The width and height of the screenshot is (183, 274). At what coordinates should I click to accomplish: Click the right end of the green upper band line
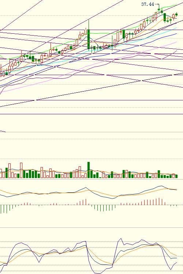[176, 5]
